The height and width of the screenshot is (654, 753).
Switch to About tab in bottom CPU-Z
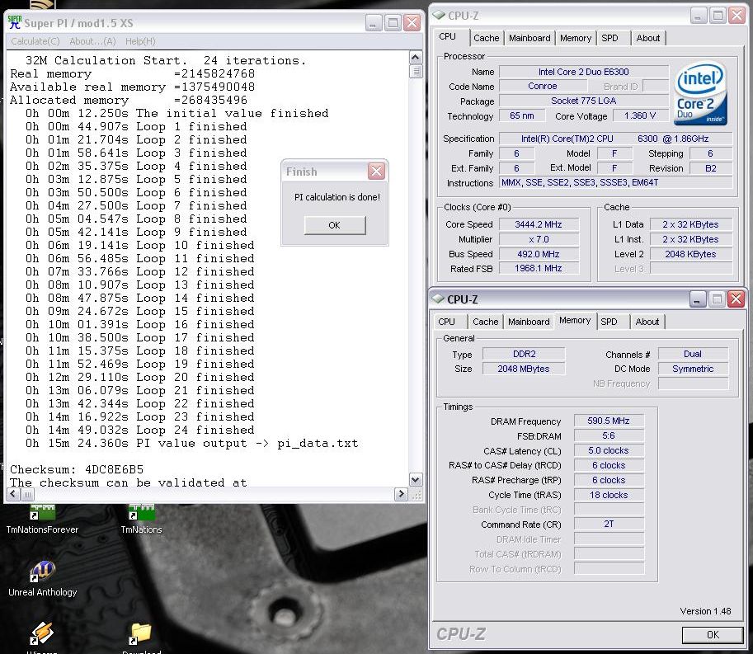click(647, 322)
